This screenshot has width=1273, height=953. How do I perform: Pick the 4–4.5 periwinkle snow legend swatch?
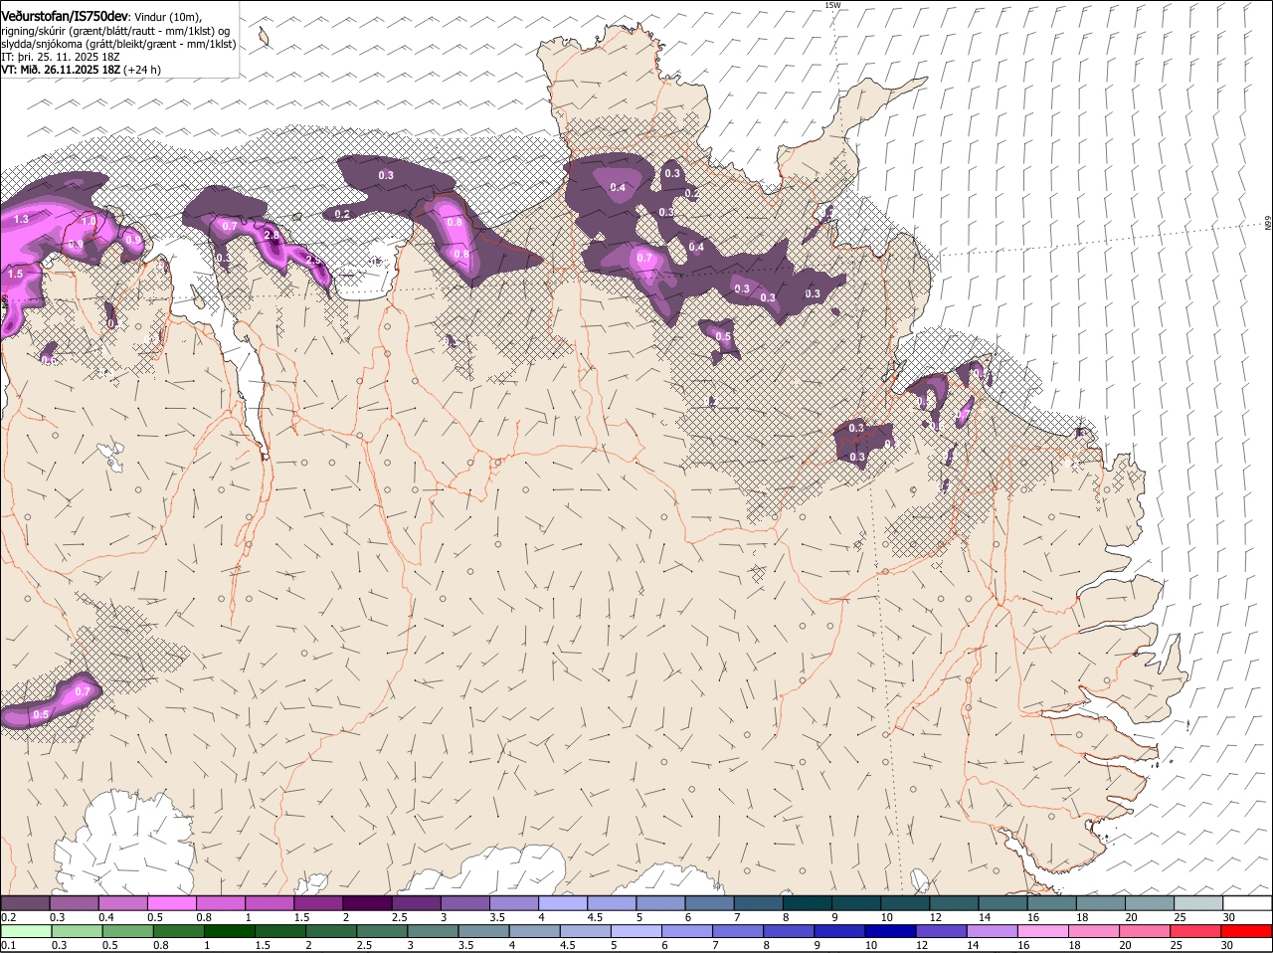[562, 903]
